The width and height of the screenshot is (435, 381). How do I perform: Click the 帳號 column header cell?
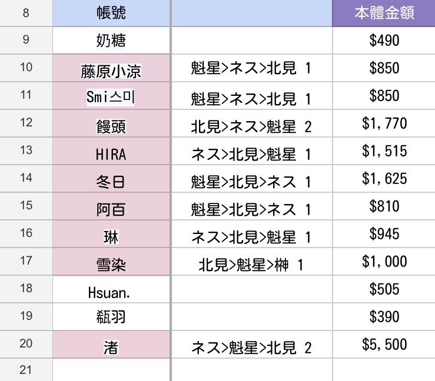click(x=111, y=13)
